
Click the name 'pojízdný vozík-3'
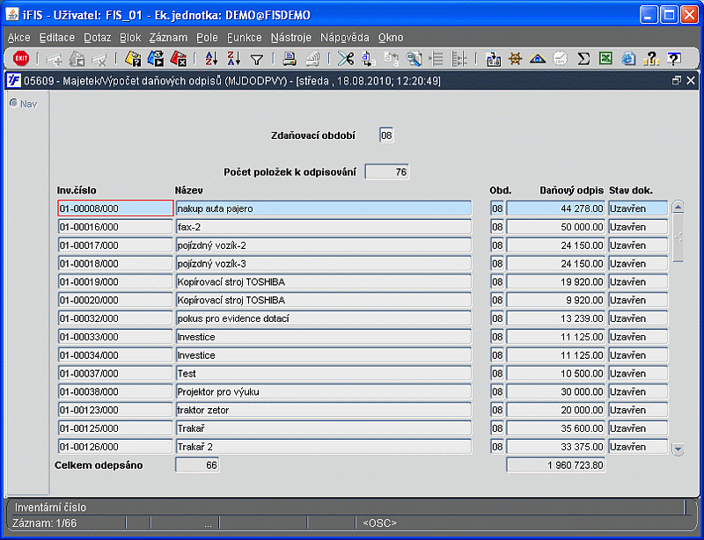(323, 264)
